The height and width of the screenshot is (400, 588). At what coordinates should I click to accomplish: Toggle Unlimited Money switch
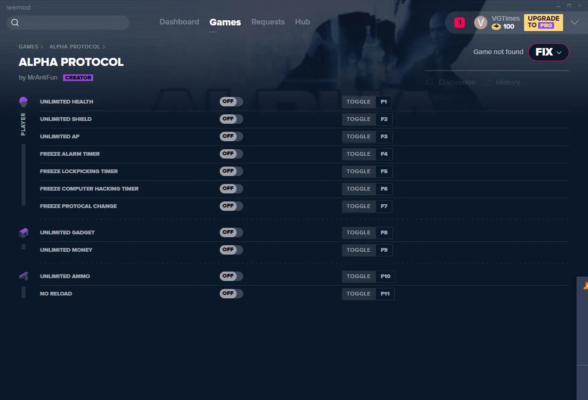point(231,250)
